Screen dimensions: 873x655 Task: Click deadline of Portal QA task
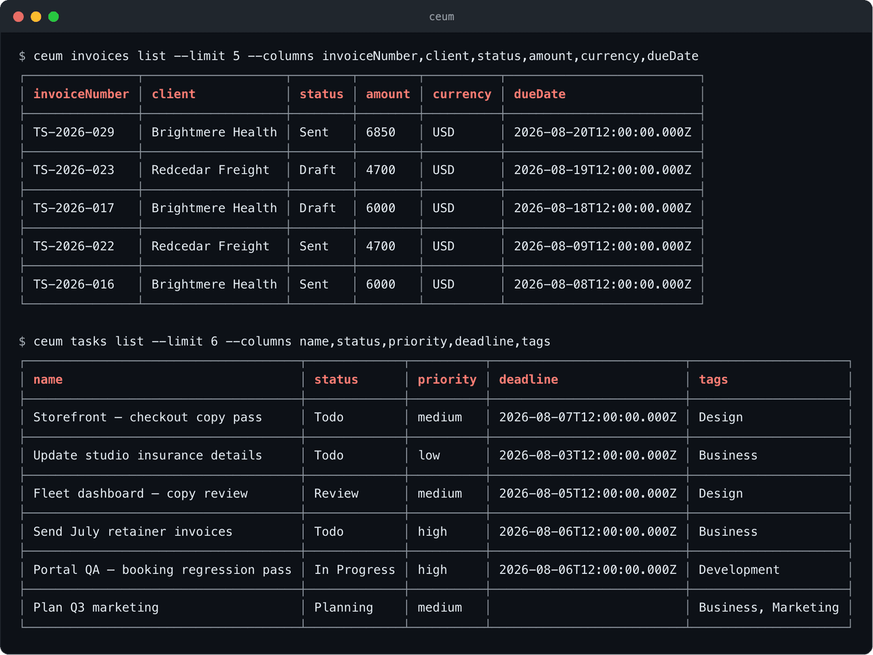(588, 570)
